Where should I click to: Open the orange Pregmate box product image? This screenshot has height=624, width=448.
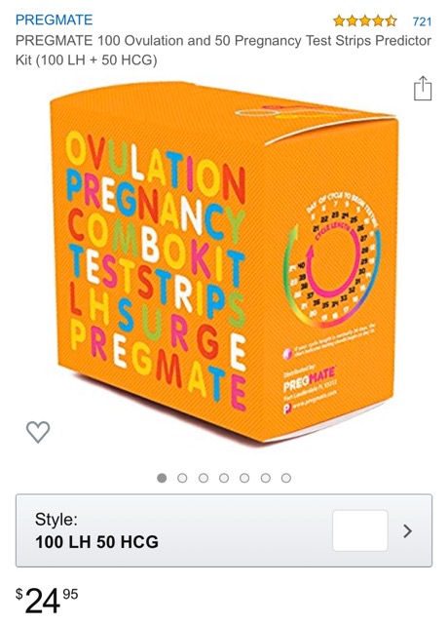(x=225, y=262)
